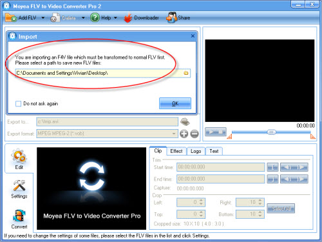Click the Select All crop button

[x=281, y=208]
